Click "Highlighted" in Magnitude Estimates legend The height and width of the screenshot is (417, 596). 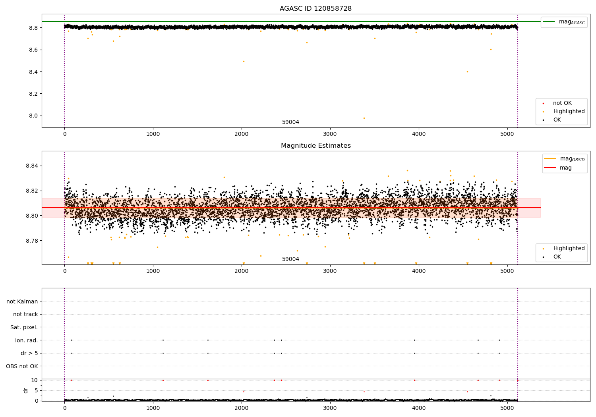pyautogui.click(x=569, y=249)
